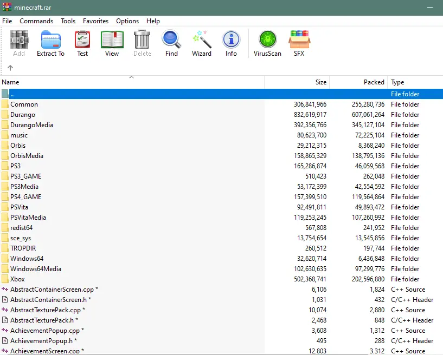Select the AchievementPopup.h file name
The width and height of the screenshot is (443, 355).
[x=42, y=340]
